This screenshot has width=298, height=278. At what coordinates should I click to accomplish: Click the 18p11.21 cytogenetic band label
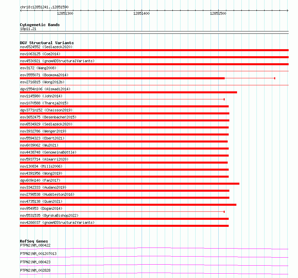tap(28, 29)
